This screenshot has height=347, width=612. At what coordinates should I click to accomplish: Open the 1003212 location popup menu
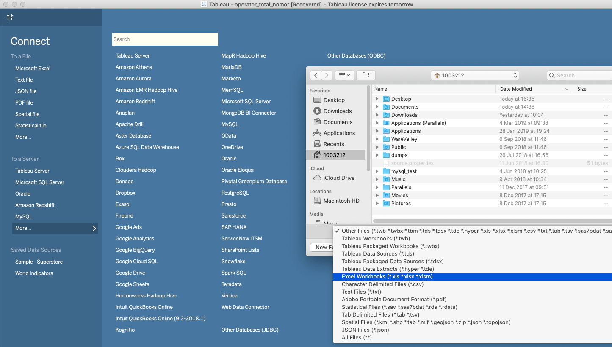point(475,75)
